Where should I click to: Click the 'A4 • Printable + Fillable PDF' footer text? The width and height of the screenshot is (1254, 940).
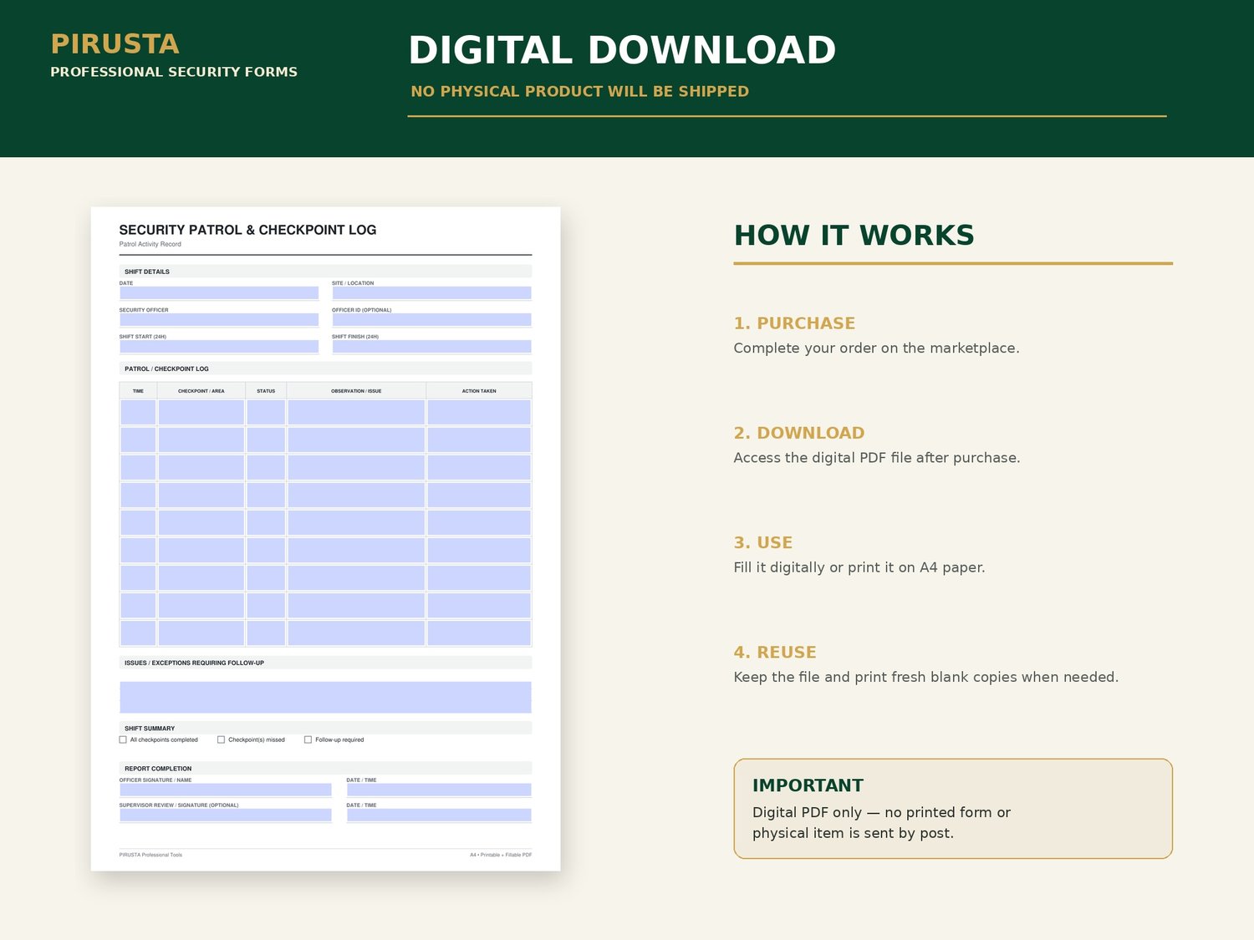(501, 855)
